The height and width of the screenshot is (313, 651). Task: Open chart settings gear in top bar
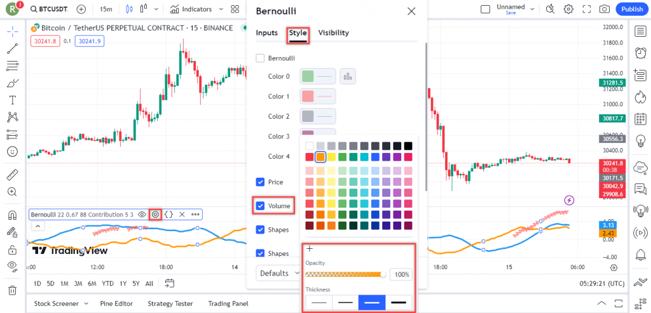(x=568, y=9)
